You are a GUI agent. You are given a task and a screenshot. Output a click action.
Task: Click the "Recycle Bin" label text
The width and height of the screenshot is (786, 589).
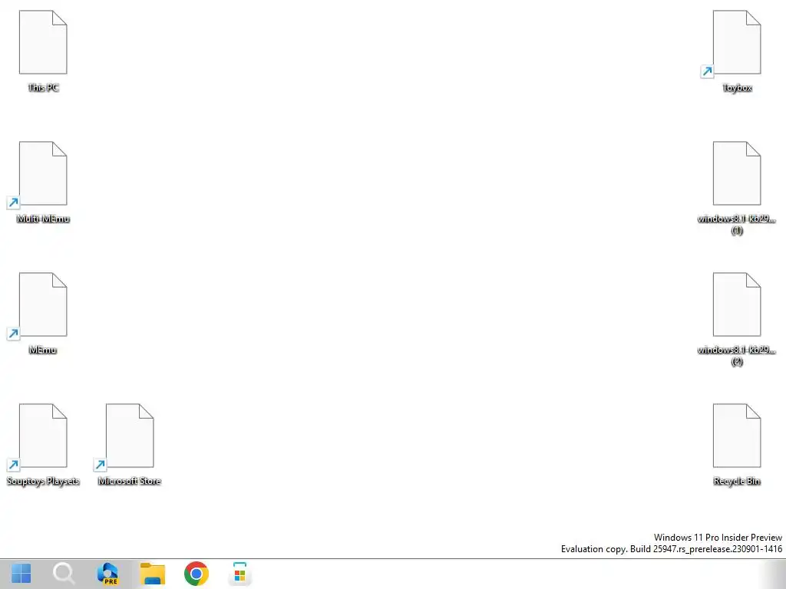pyautogui.click(x=737, y=481)
